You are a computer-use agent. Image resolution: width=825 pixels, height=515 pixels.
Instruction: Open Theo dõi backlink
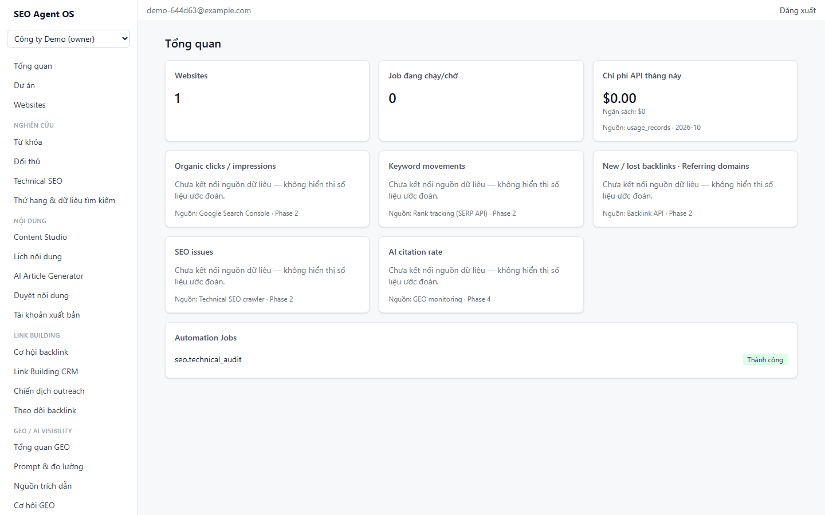point(45,410)
